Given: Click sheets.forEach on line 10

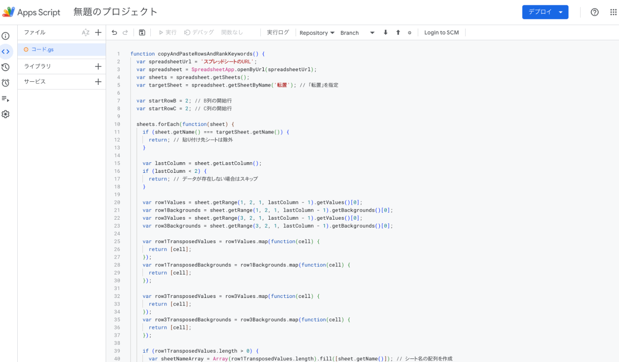Looking at the screenshot, I should coord(158,124).
